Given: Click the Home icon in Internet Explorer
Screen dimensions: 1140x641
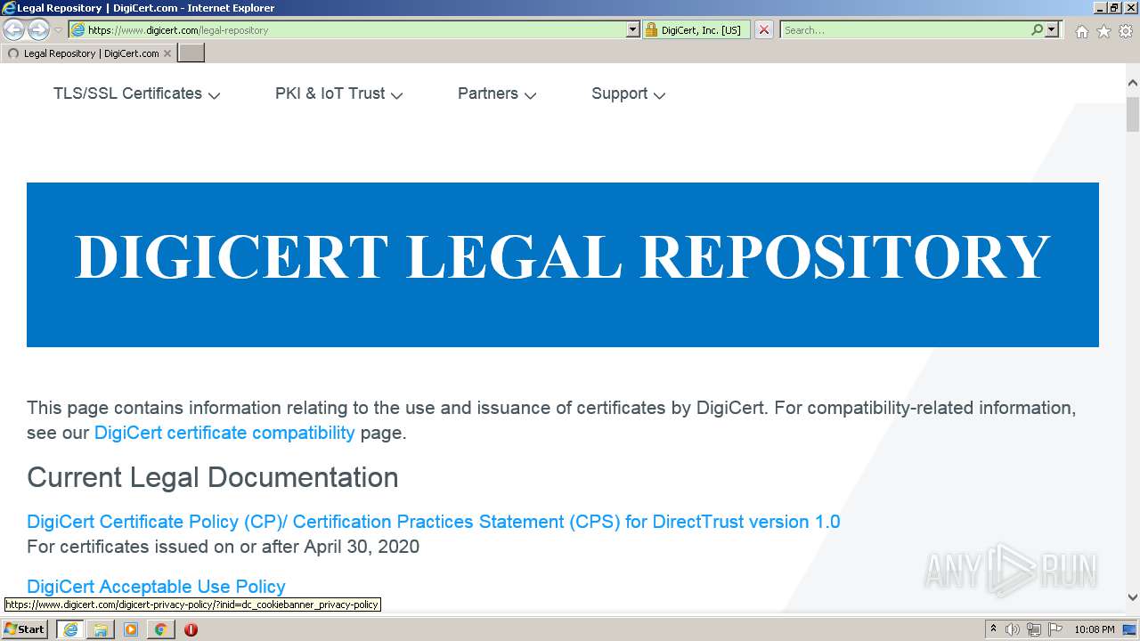Looking at the screenshot, I should [x=1081, y=31].
